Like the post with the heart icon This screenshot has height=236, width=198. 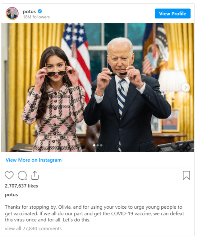point(9,175)
